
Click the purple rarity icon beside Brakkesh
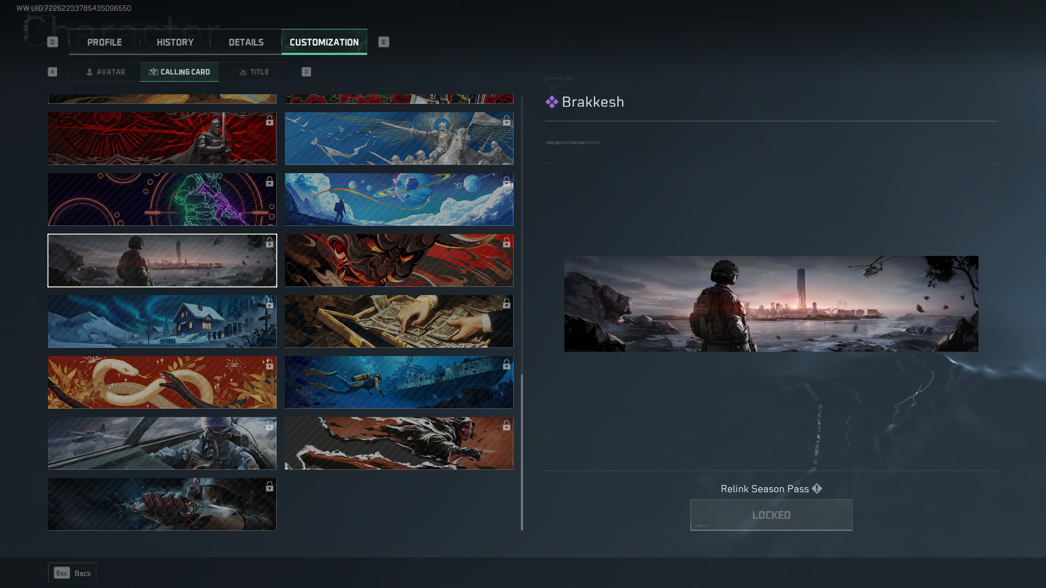(552, 102)
